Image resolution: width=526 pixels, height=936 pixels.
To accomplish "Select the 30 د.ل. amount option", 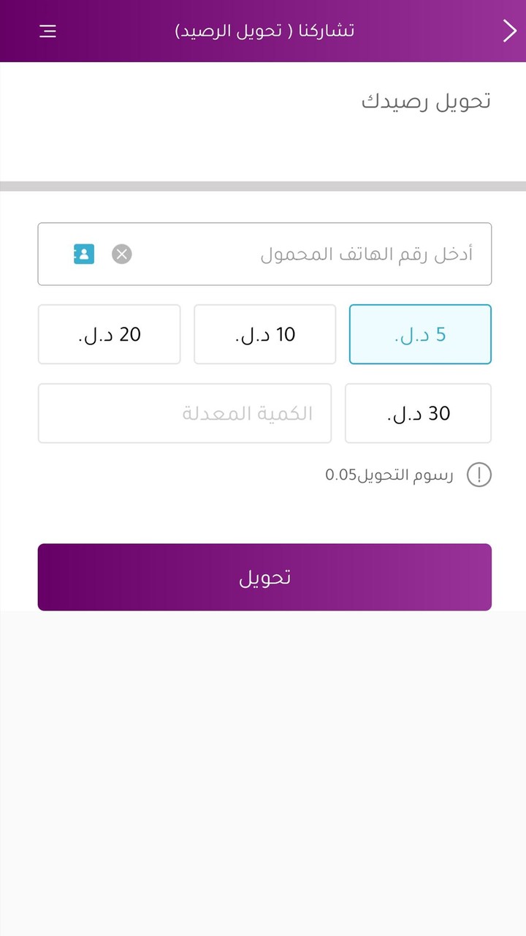I will click(418, 413).
